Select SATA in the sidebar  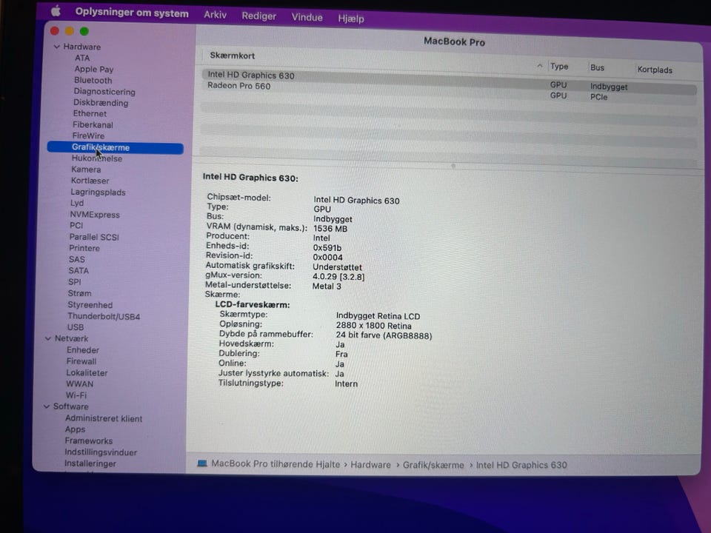tap(79, 271)
